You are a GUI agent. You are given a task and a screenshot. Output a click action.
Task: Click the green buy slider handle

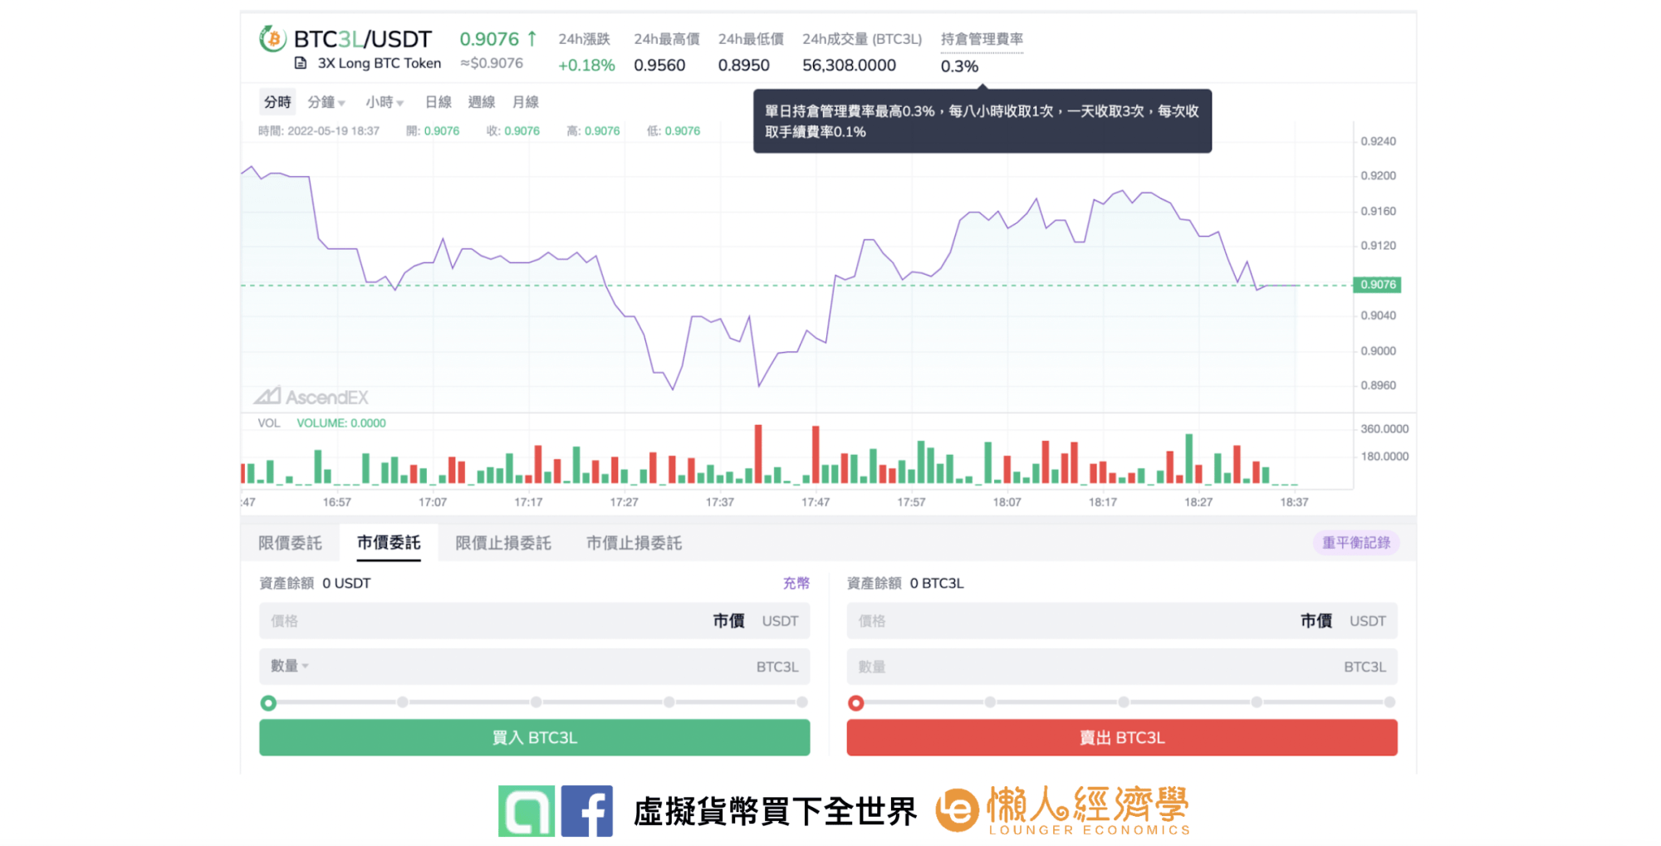268,703
